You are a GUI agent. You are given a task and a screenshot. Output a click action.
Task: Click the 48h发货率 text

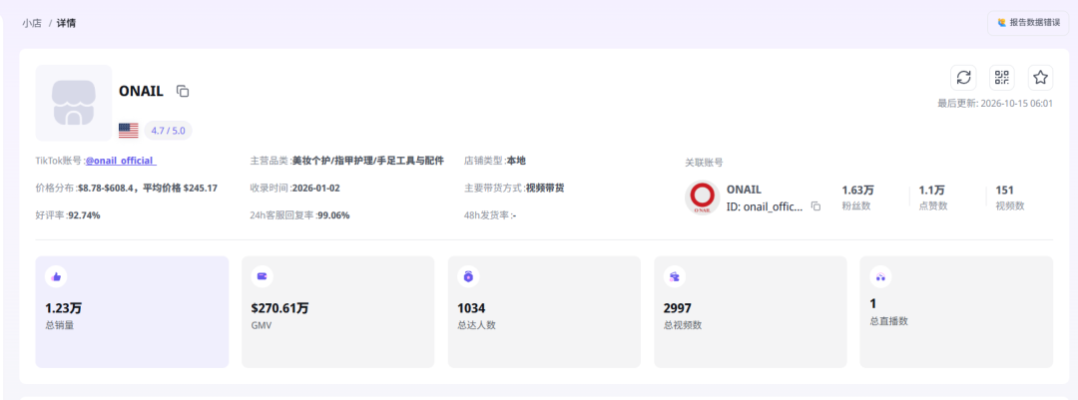tap(490, 215)
